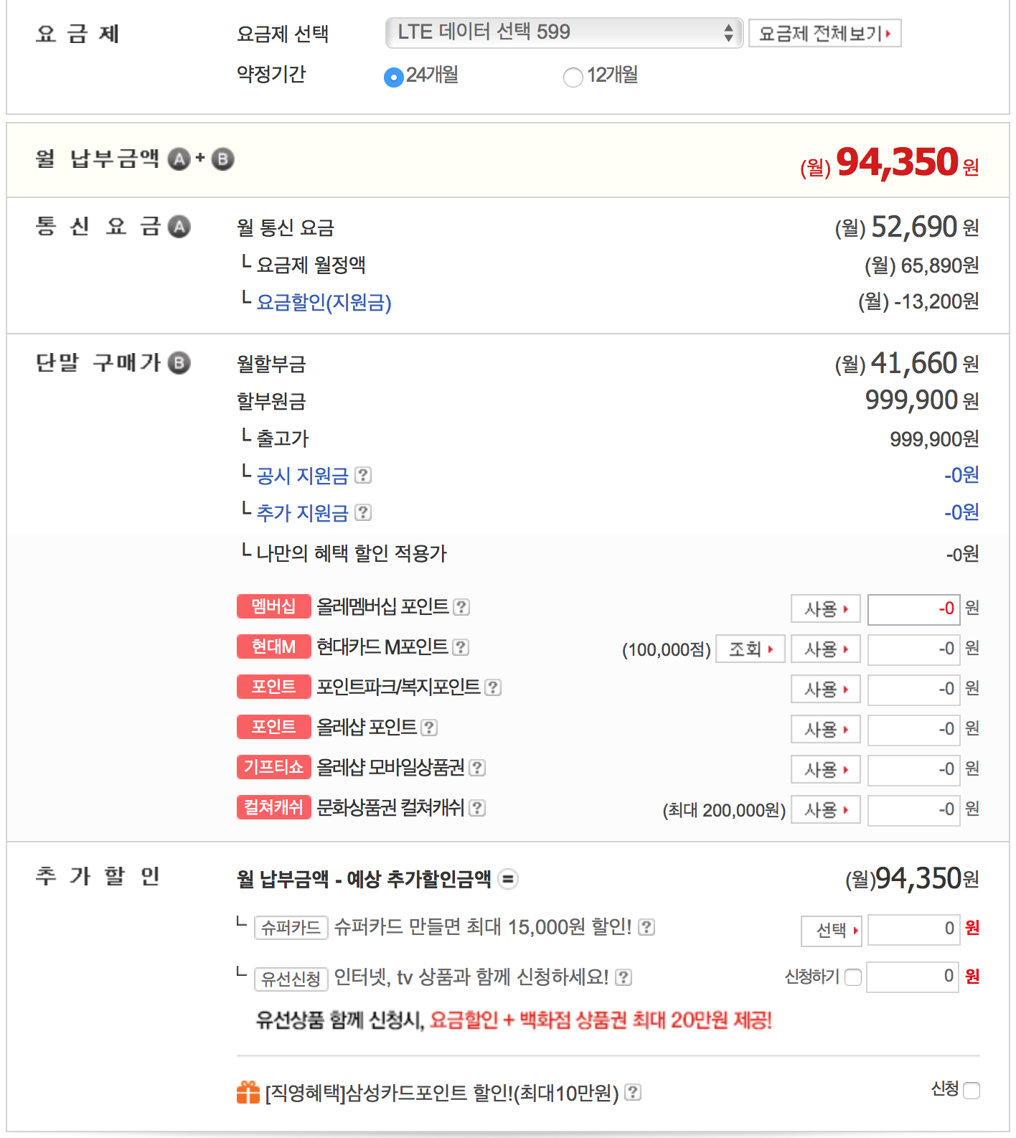Screen dimensions: 1016x1138
Task: Expand 요금제 전체보기 list
Action: point(824,34)
